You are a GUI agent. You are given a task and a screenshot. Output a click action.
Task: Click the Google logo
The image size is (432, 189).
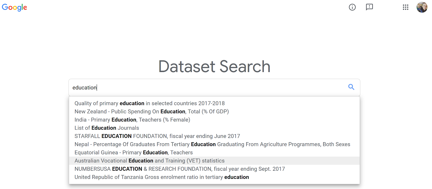coord(14,8)
